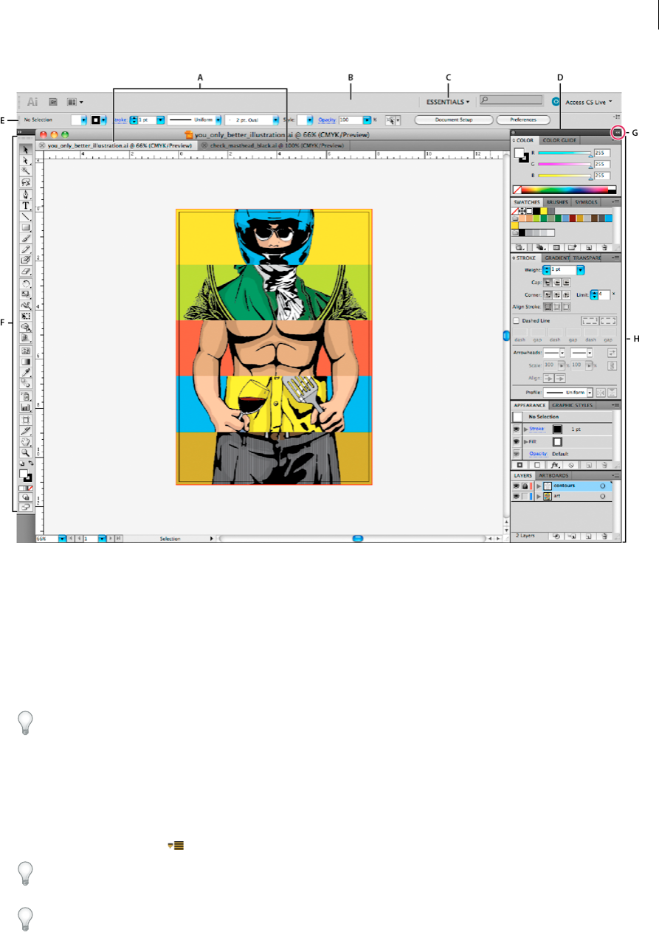Switch to the Brushes tab
Image resolution: width=659 pixels, height=932 pixels.
557,202
